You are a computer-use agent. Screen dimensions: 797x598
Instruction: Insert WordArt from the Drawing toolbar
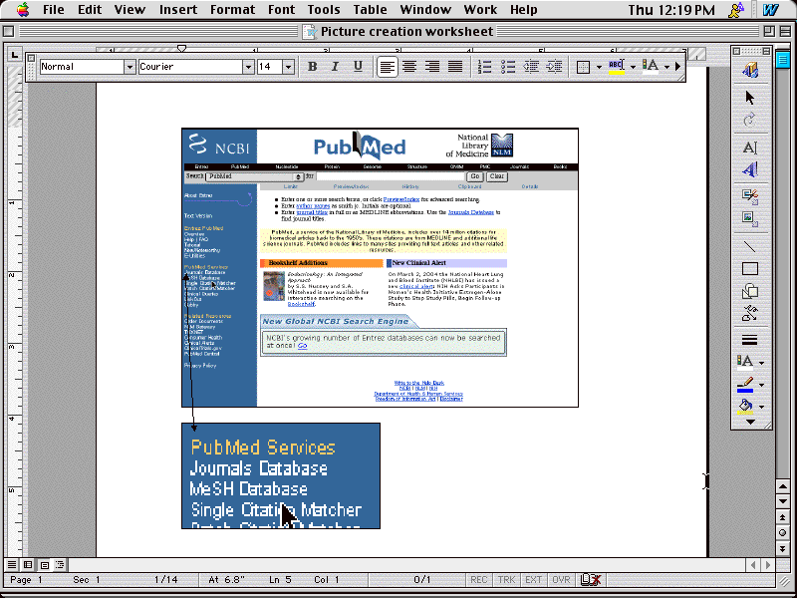click(x=750, y=169)
